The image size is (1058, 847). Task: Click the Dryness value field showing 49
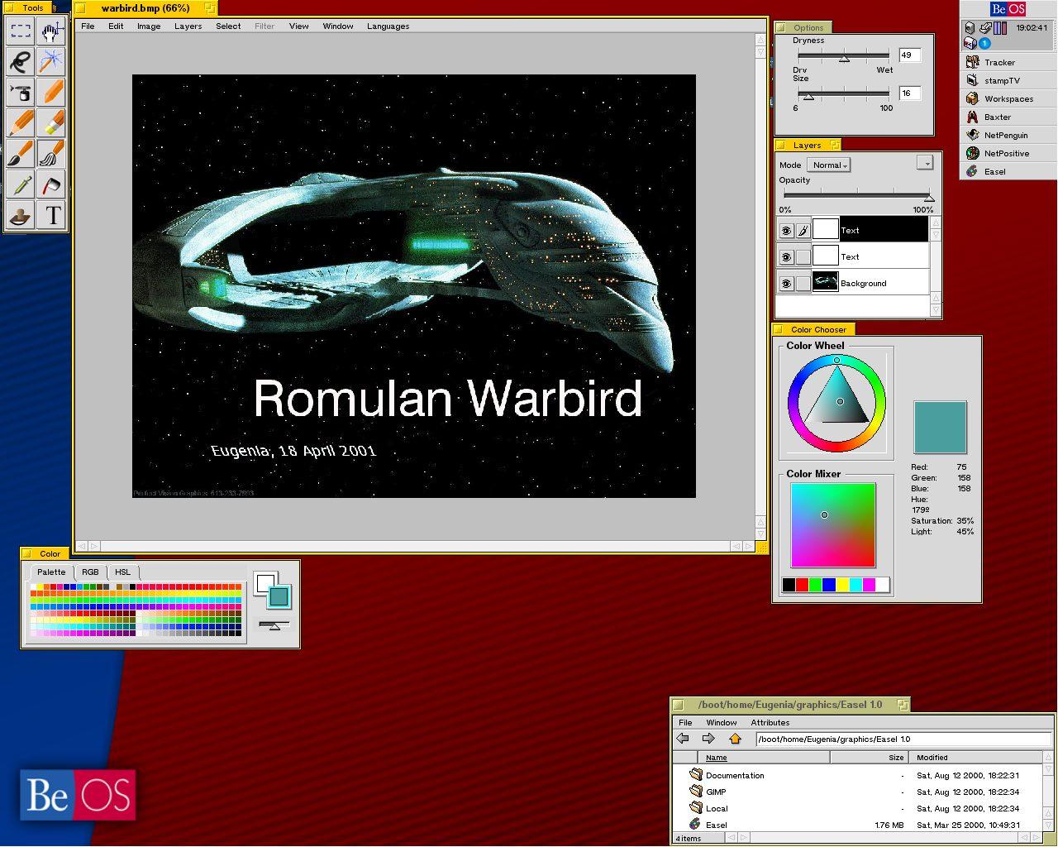(909, 55)
